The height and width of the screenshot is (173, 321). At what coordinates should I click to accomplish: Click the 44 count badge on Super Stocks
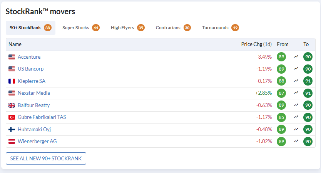(x=96, y=28)
